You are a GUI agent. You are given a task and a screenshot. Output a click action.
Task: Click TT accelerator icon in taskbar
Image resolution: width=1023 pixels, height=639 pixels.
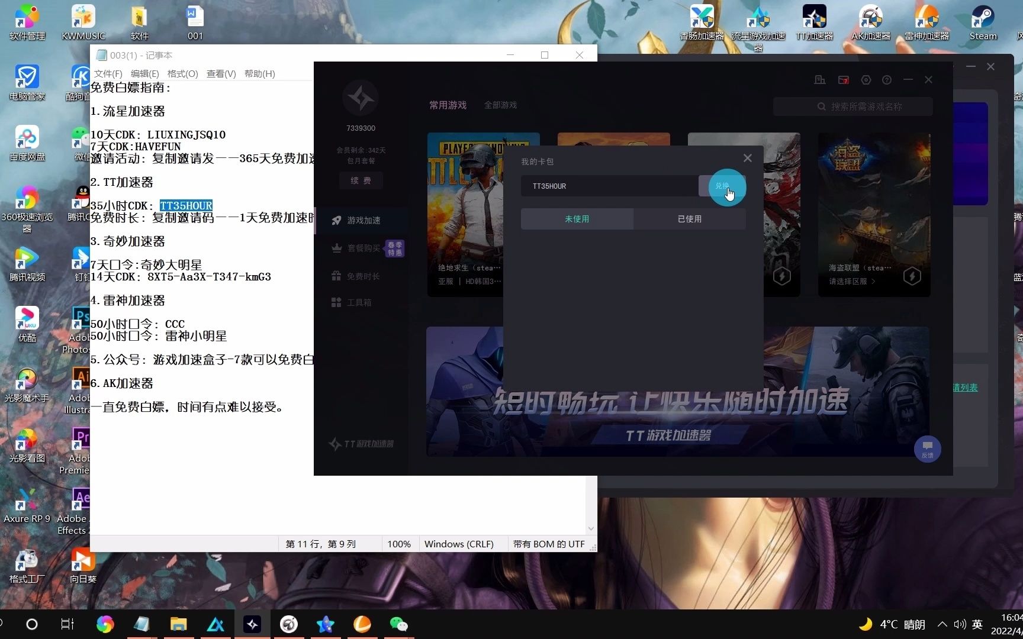(252, 624)
